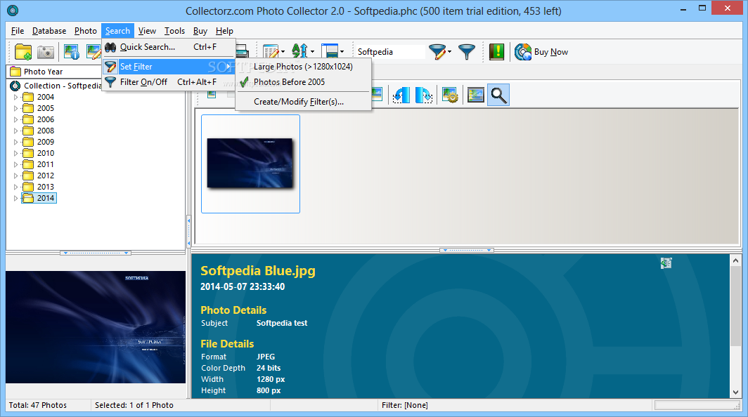Click the Buy Now link

pyautogui.click(x=551, y=52)
